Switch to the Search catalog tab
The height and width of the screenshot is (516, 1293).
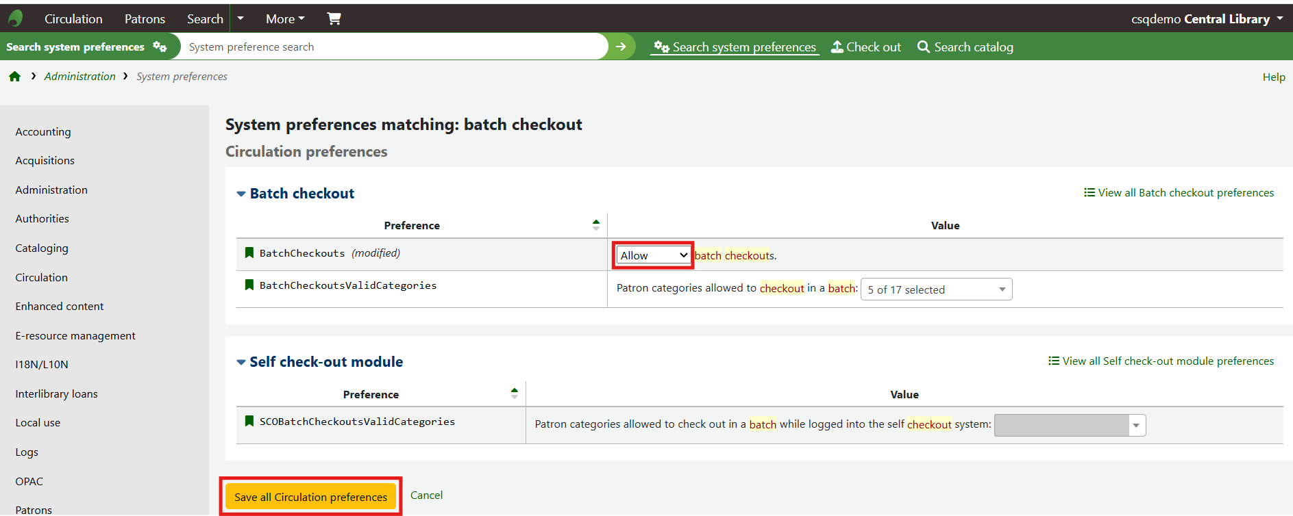click(x=965, y=47)
